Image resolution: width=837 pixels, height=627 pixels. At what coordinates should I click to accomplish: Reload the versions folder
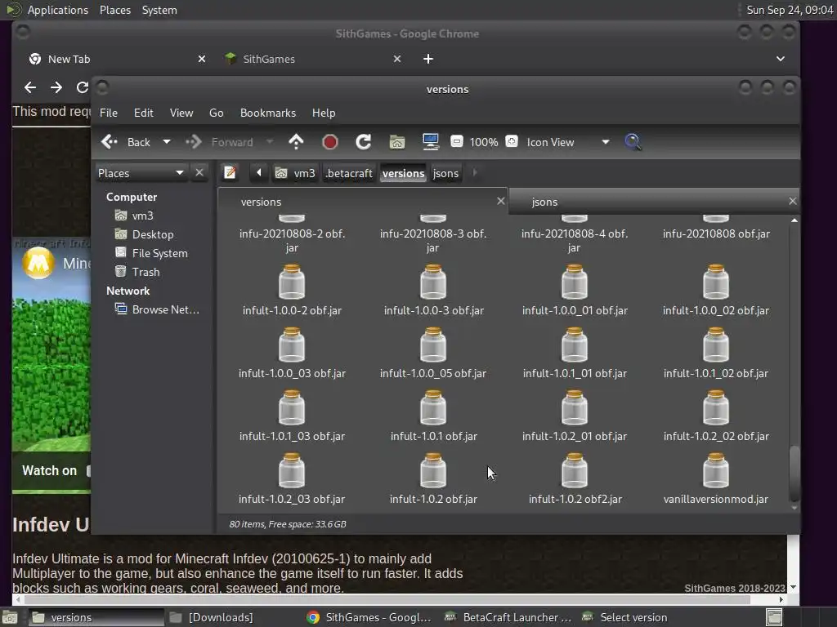[364, 142]
